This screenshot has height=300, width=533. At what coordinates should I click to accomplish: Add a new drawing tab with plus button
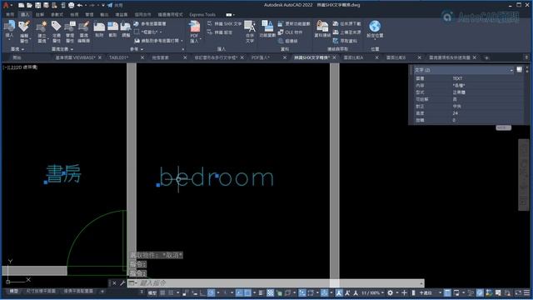(486, 57)
